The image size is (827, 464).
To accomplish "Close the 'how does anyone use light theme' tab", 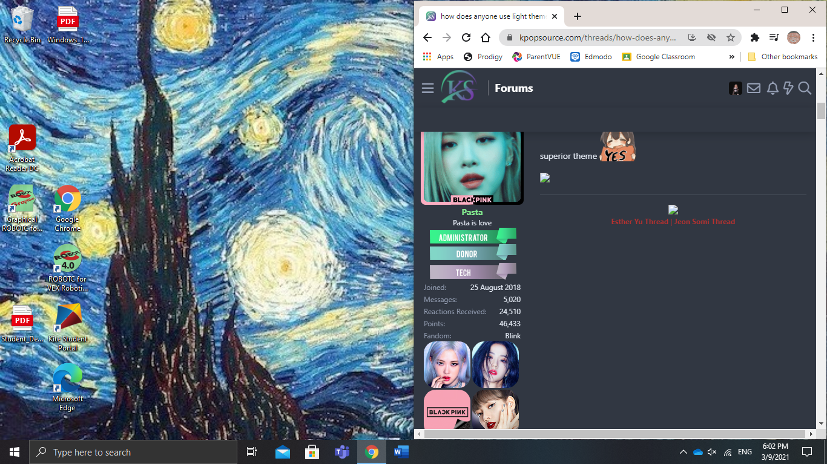I will click(554, 16).
